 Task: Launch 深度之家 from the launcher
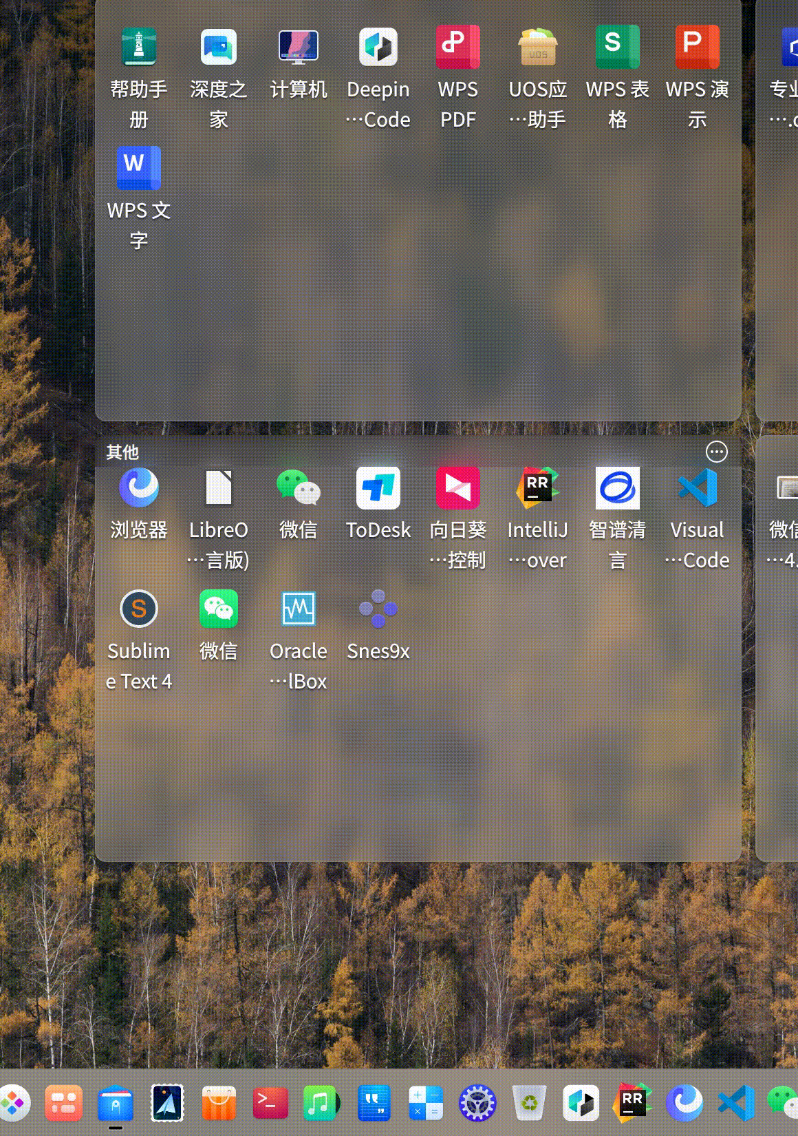click(x=219, y=47)
